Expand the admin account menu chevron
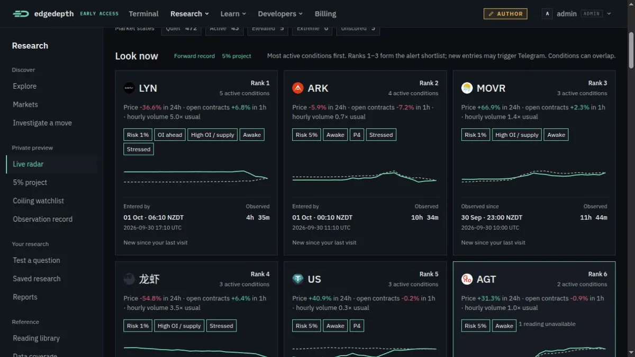635x357 pixels. [609, 14]
